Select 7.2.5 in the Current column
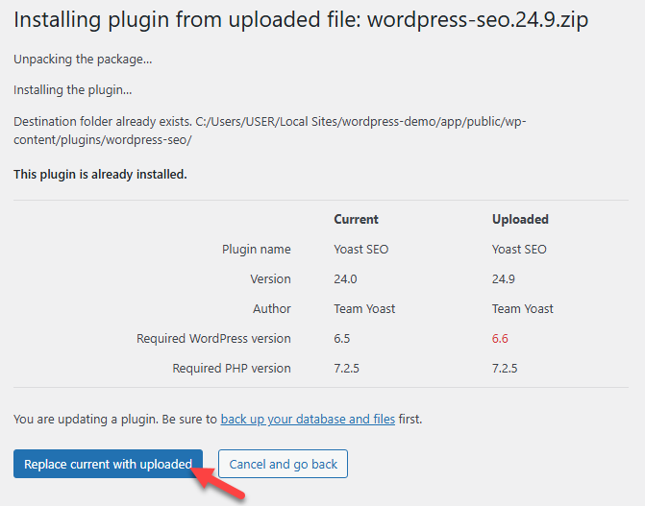This screenshot has width=645, height=506. pyautogui.click(x=346, y=369)
